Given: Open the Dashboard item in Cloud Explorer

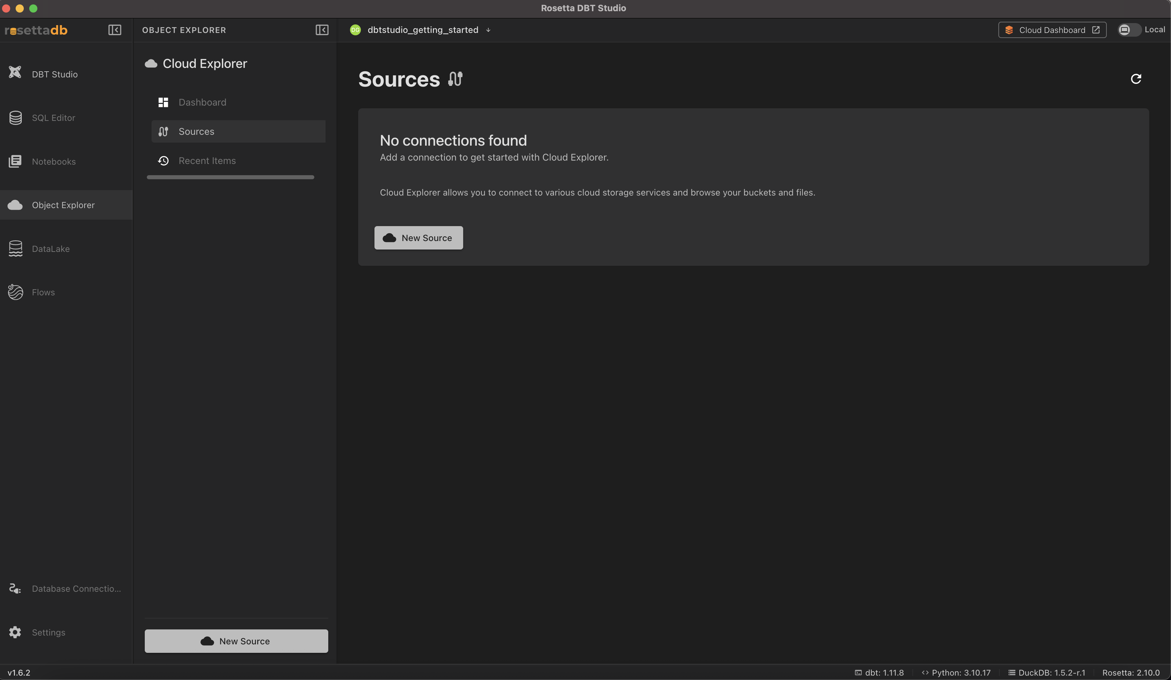Looking at the screenshot, I should coord(239,102).
